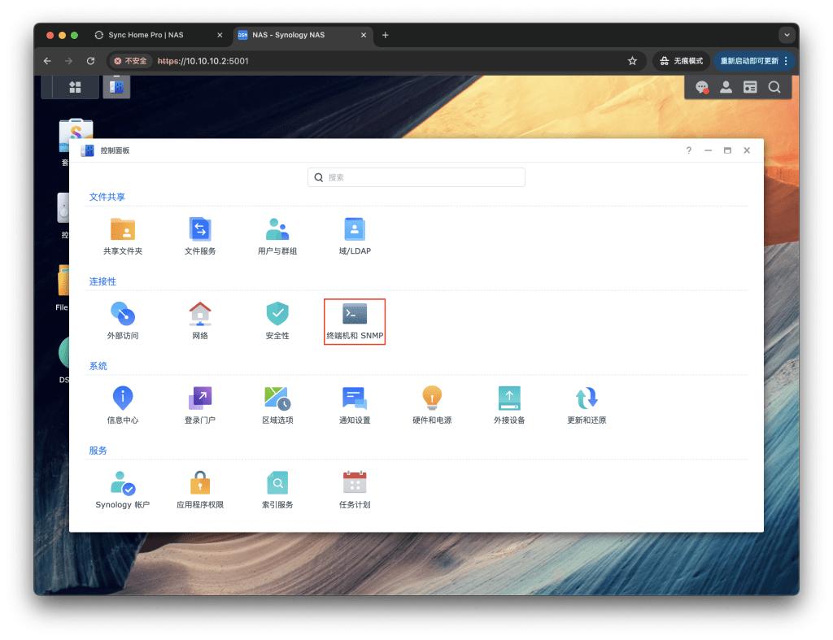The height and width of the screenshot is (640, 833).
Task: Open the 安全性 (Security) shield icon
Action: pos(277,320)
